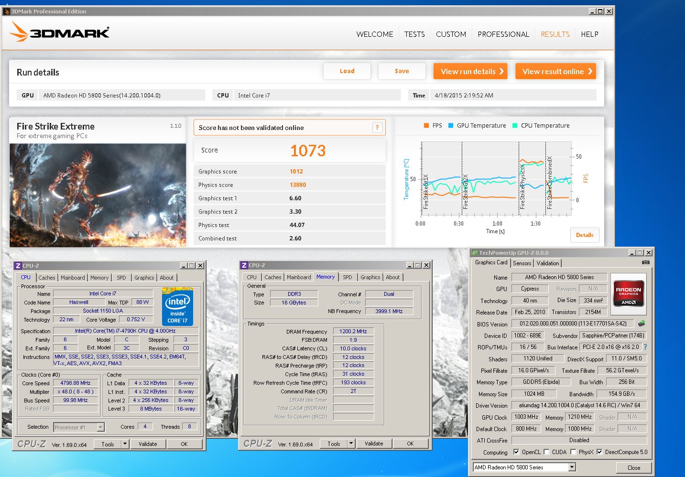Screen dimensions: 685x477
Task: Click the Physics score value 13880
Action: (x=298, y=185)
